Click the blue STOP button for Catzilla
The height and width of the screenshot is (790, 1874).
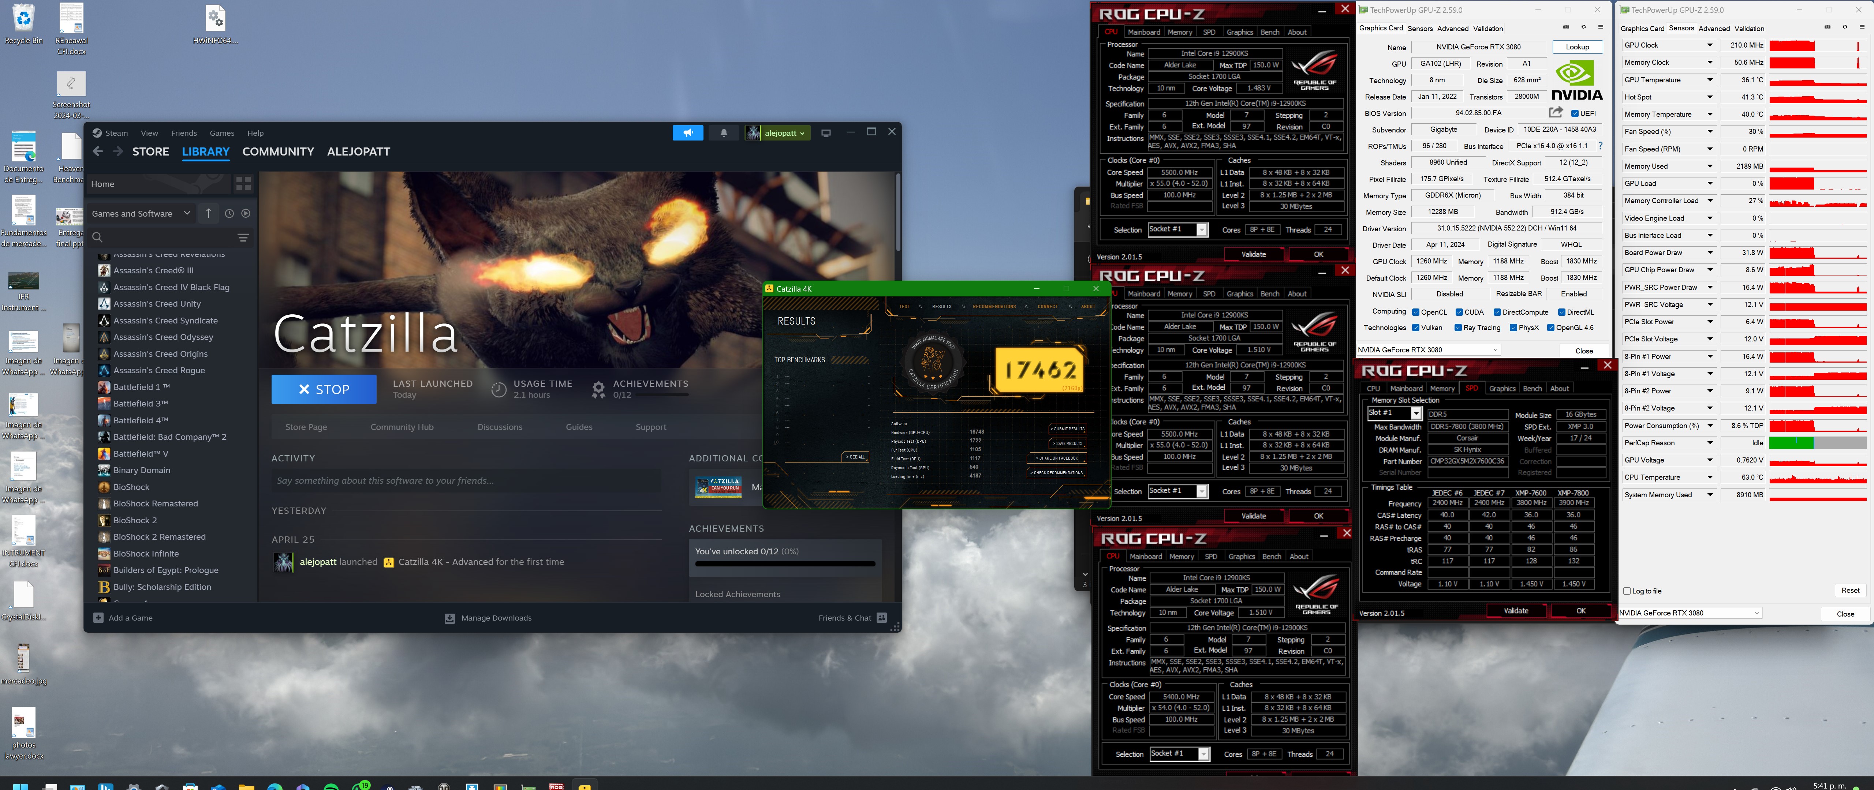(324, 389)
